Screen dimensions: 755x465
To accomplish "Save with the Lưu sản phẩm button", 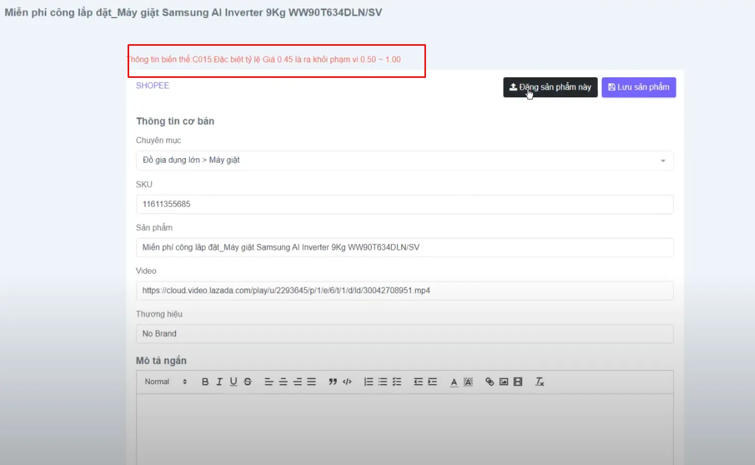I will click(x=638, y=87).
